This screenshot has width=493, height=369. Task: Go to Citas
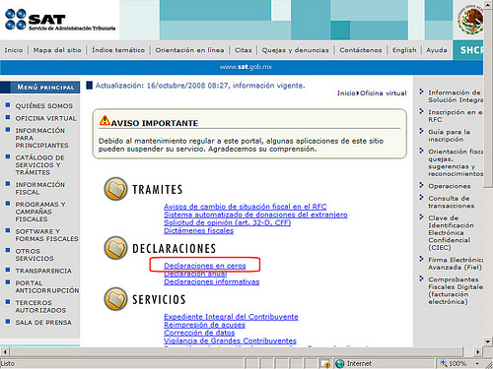coord(244,50)
